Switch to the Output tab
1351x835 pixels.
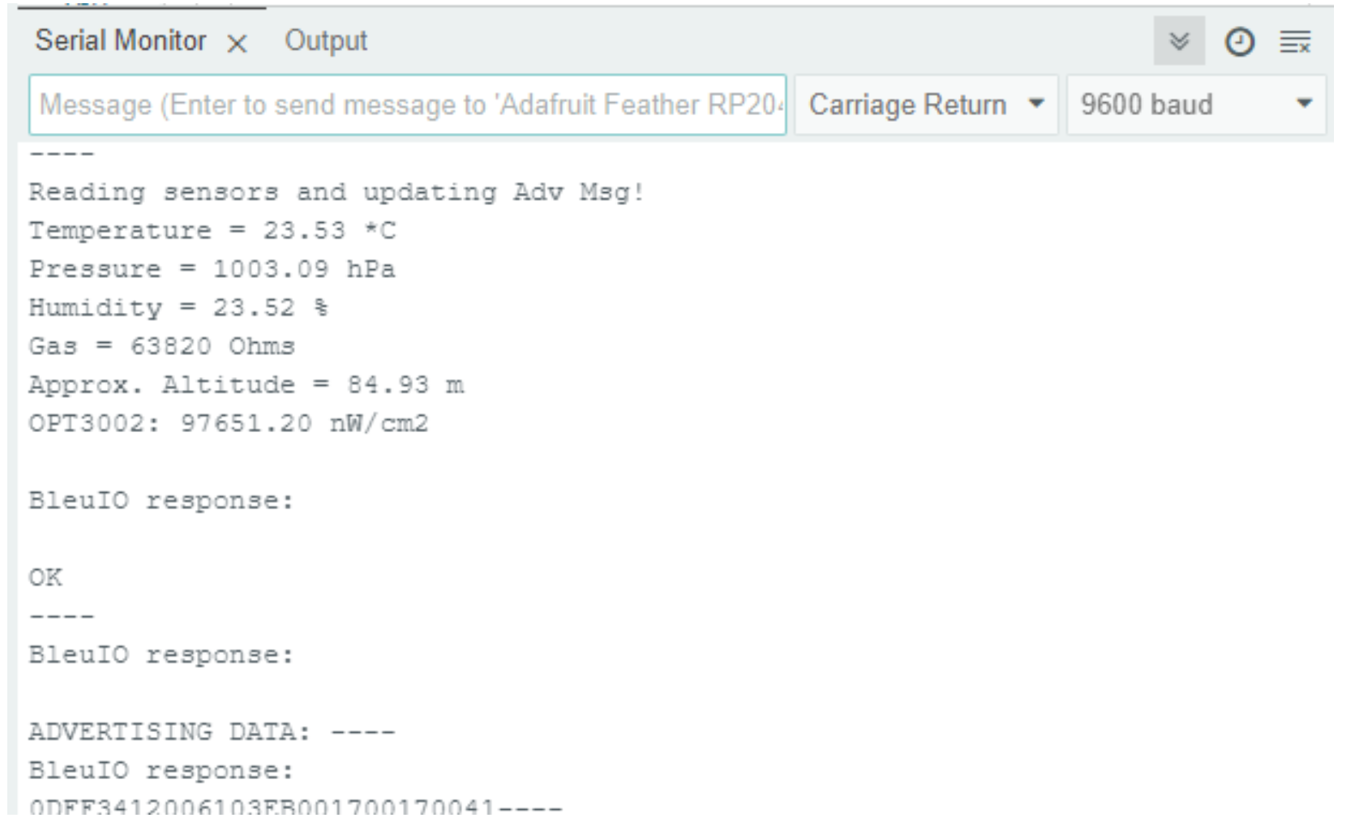click(326, 41)
